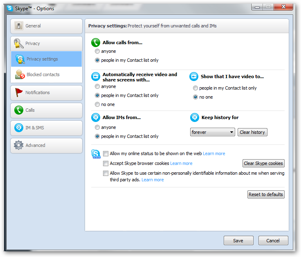Show video to Contact list people only
This screenshot has width=301, height=257.
[195, 88]
